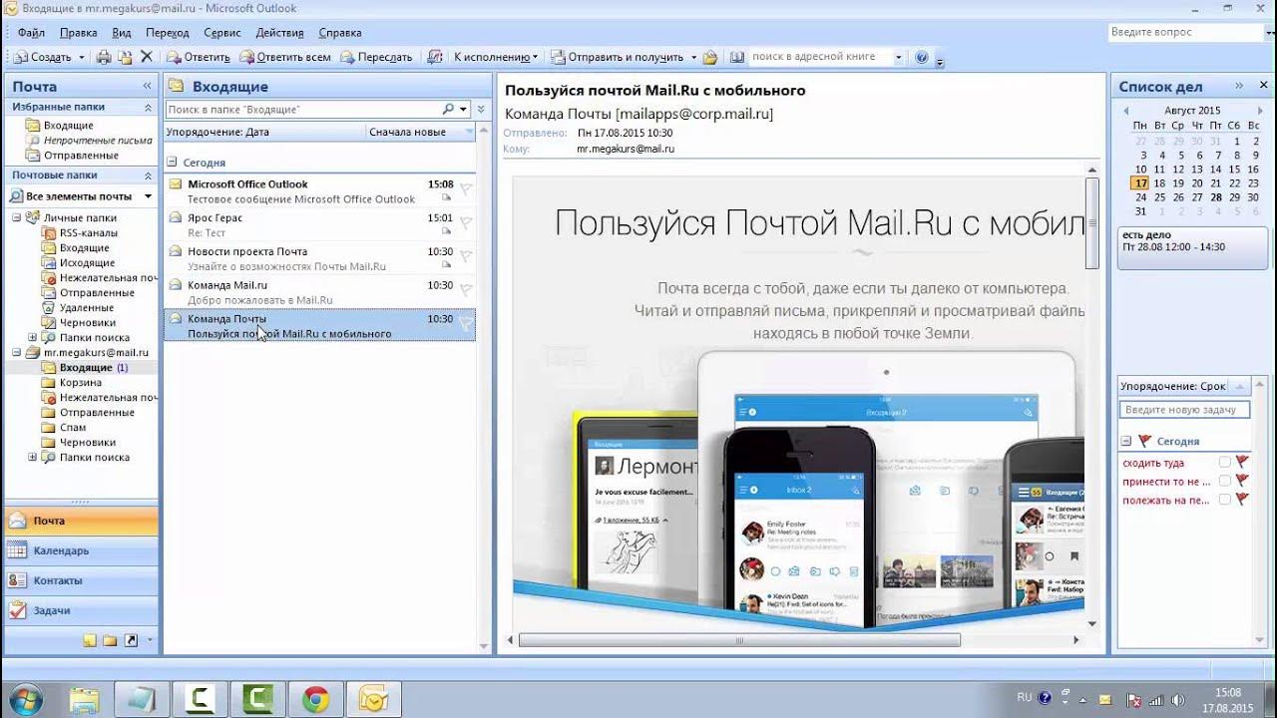1277x718 pixels.
Task: Switch to Контакты view
Action: pos(81,580)
